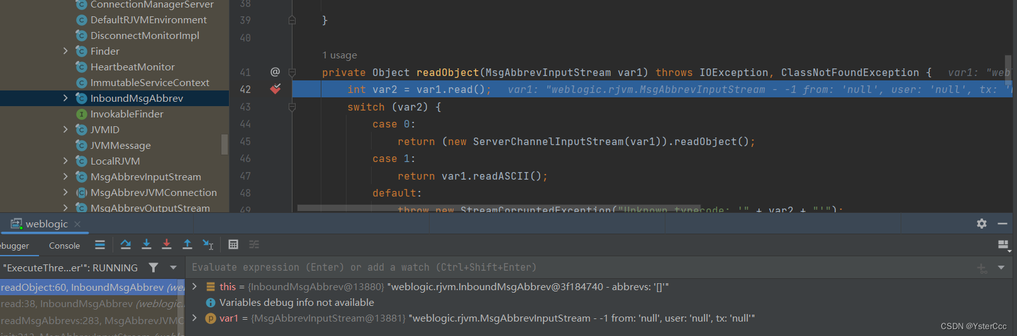The width and height of the screenshot is (1017, 336).
Task: Expand the MsgAbbrevInputStream class node
Action: coord(65,176)
